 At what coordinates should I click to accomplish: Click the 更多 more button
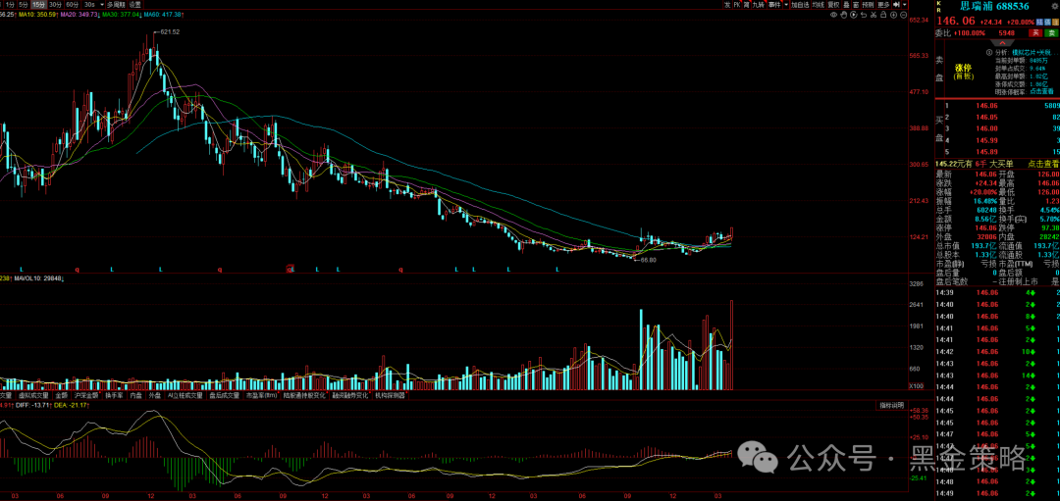(883, 5)
